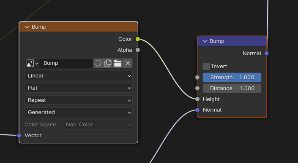
Task: Open the image browse dropdown icon
Action: 32,63
